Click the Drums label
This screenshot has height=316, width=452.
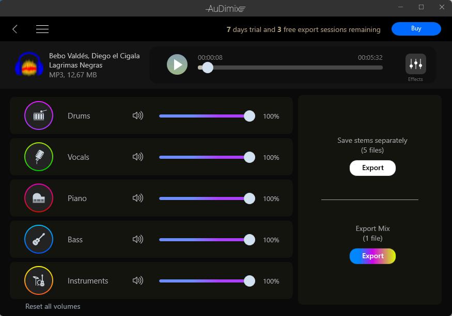(79, 116)
